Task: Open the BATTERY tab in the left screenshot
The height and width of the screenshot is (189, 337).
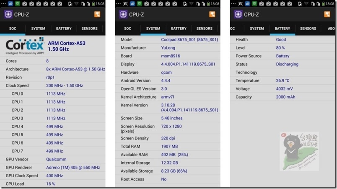Action: coord(64,28)
